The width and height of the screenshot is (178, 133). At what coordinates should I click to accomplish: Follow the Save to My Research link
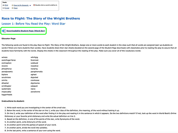tap(21, 5)
